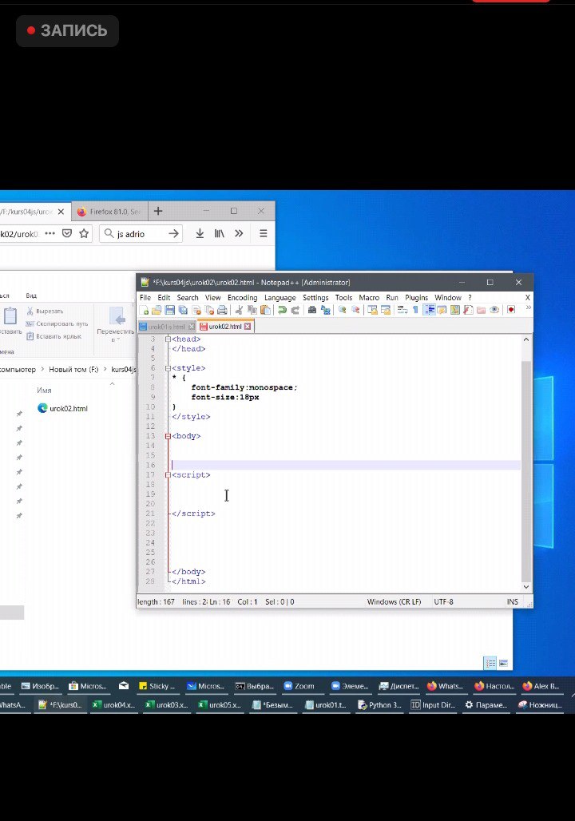Undo with the green arrow icon in Notepad++
Viewport: 575px width, 821px height.
282,310
